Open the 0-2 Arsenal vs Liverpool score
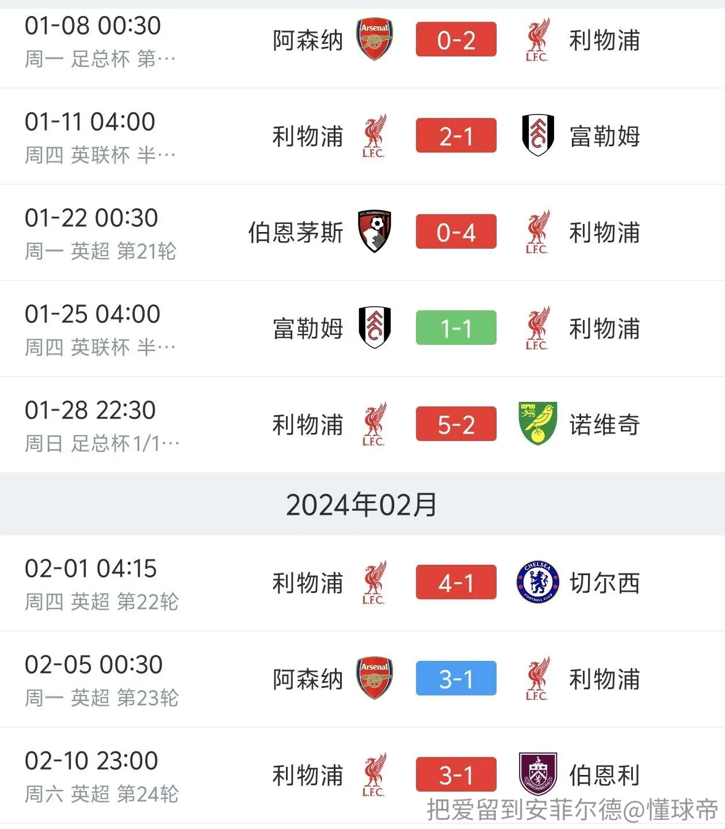Image resolution: width=725 pixels, height=829 pixels. pos(456,39)
